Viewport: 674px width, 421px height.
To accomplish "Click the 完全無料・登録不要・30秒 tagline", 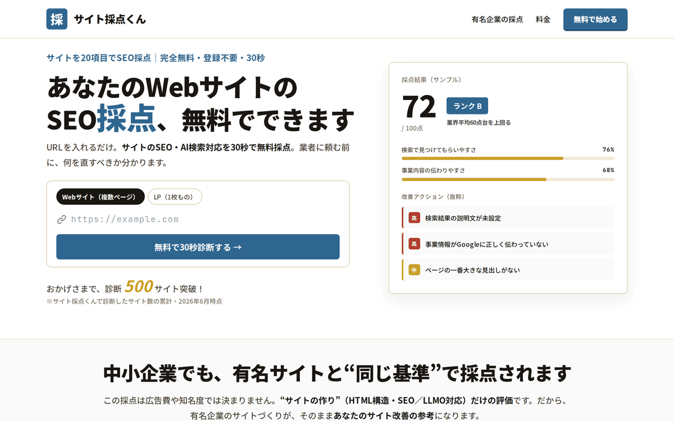I will (x=212, y=58).
